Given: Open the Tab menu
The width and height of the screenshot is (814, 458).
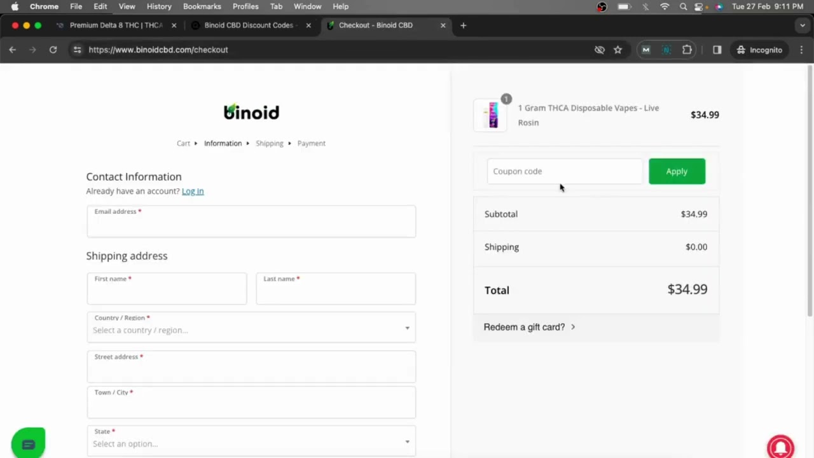Looking at the screenshot, I should pyautogui.click(x=276, y=6).
